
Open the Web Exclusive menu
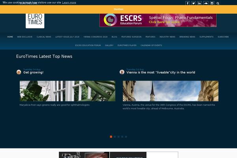click(24, 37)
